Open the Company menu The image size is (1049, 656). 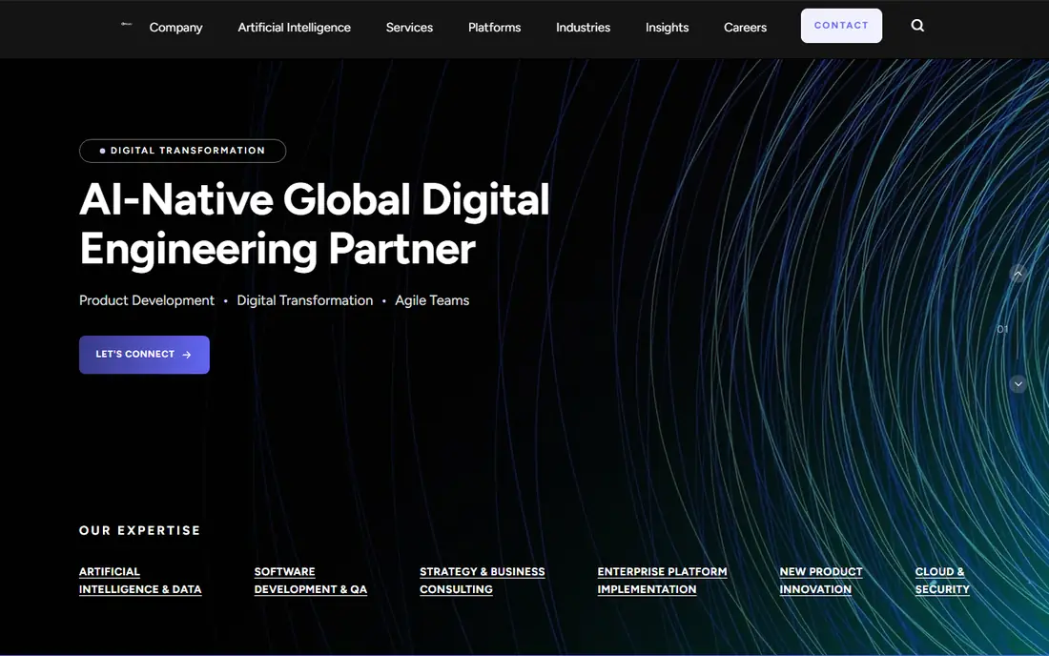click(176, 28)
